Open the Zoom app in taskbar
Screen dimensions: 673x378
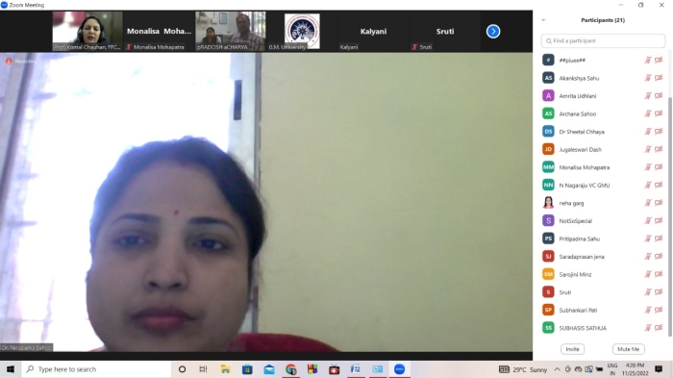tap(399, 369)
